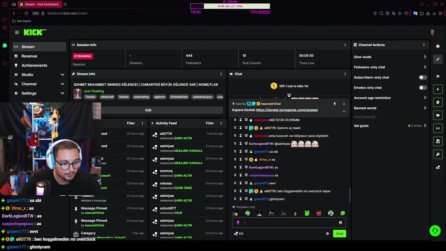Open Account age restriction settings

click(390, 98)
